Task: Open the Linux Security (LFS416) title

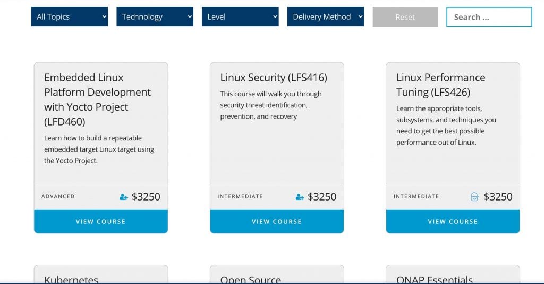Action: pos(274,78)
